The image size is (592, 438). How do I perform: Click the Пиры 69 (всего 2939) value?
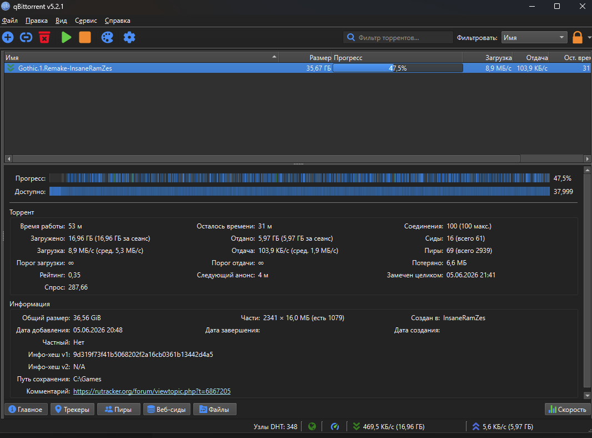[x=469, y=251]
